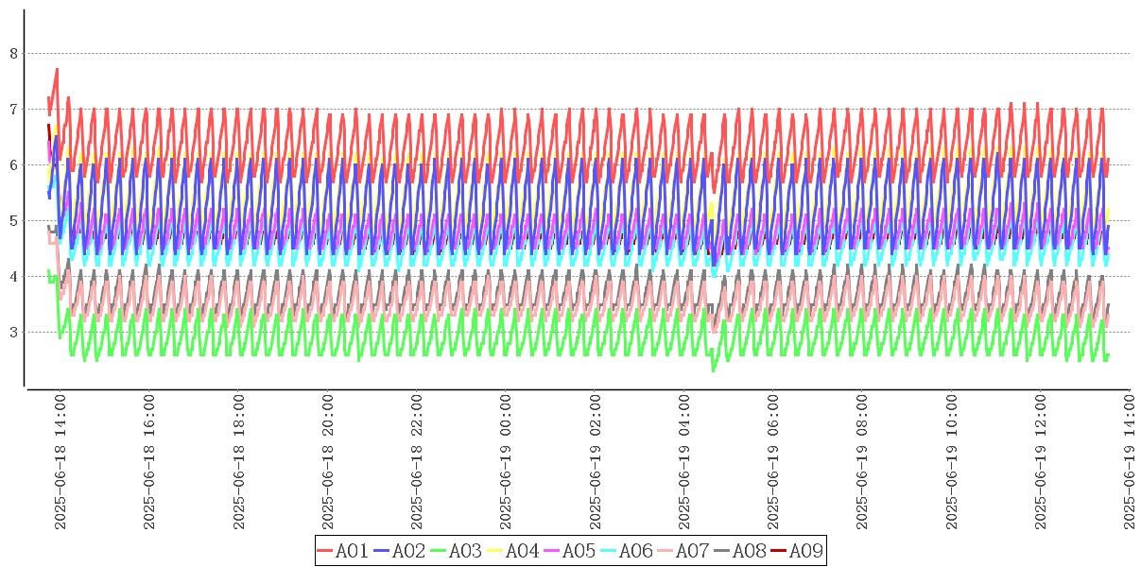
Task: Select the y-axis value 3 label
Action: point(14,333)
